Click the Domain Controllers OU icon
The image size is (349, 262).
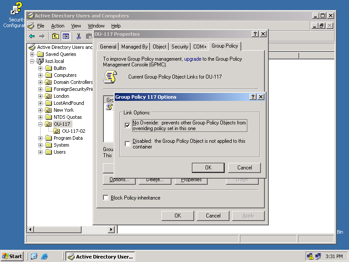pyautogui.click(x=48, y=82)
